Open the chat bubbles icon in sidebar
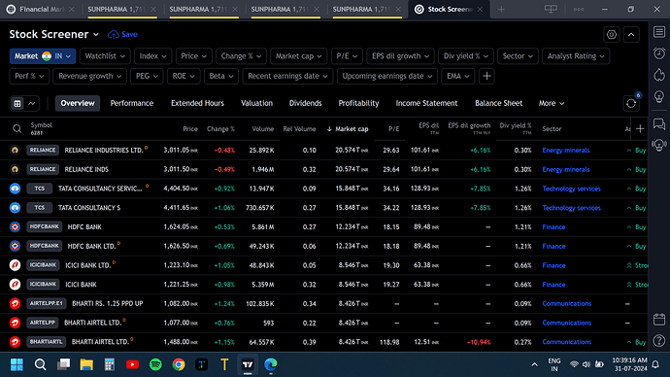Viewport: 670px width, 377px height. tap(659, 124)
